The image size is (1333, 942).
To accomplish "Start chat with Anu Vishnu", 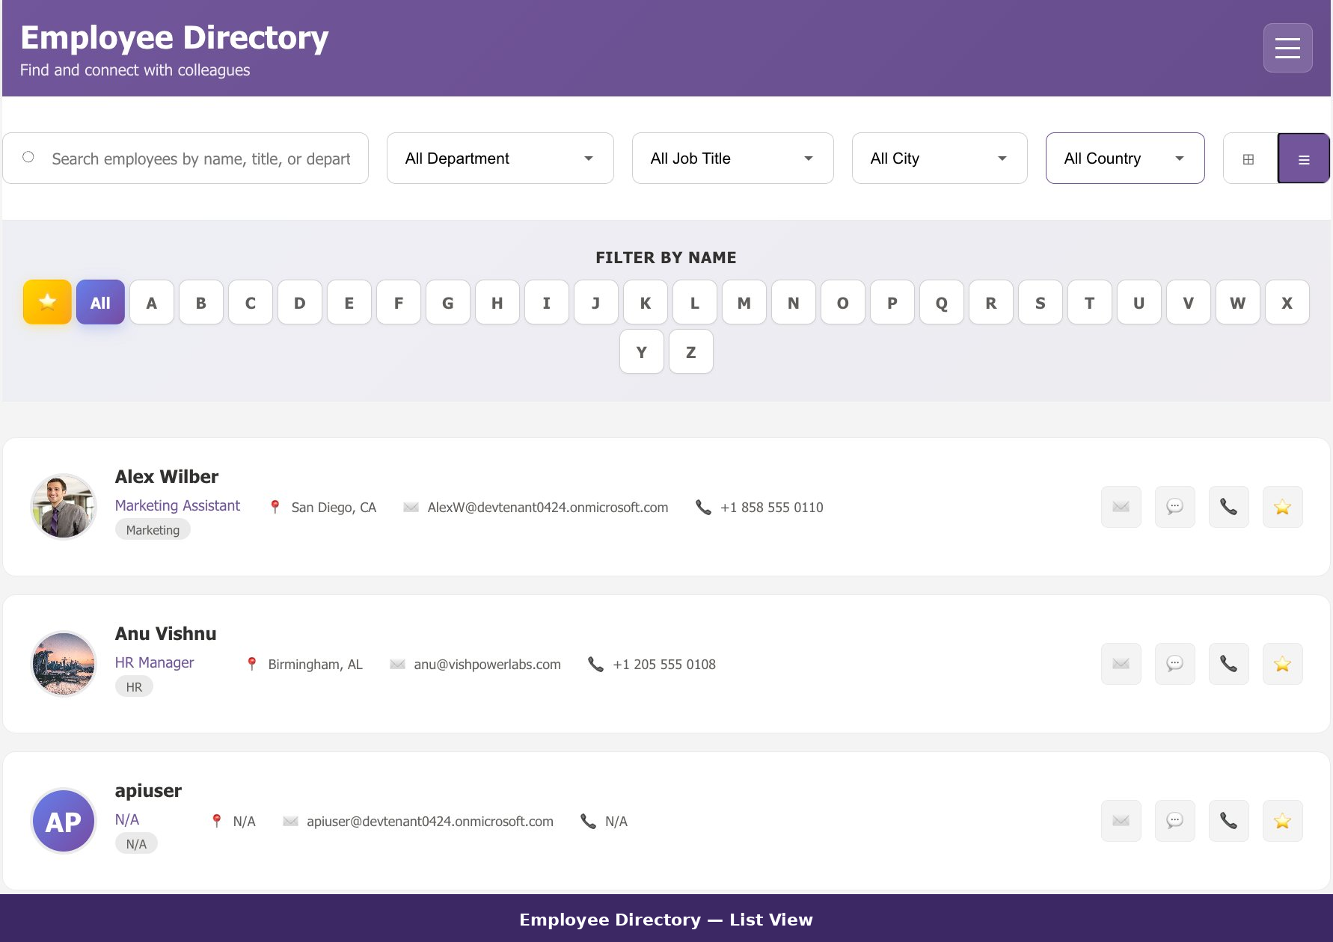I will pos(1175,664).
